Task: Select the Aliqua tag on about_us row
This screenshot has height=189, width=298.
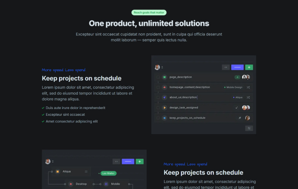Action: [x=238, y=97]
